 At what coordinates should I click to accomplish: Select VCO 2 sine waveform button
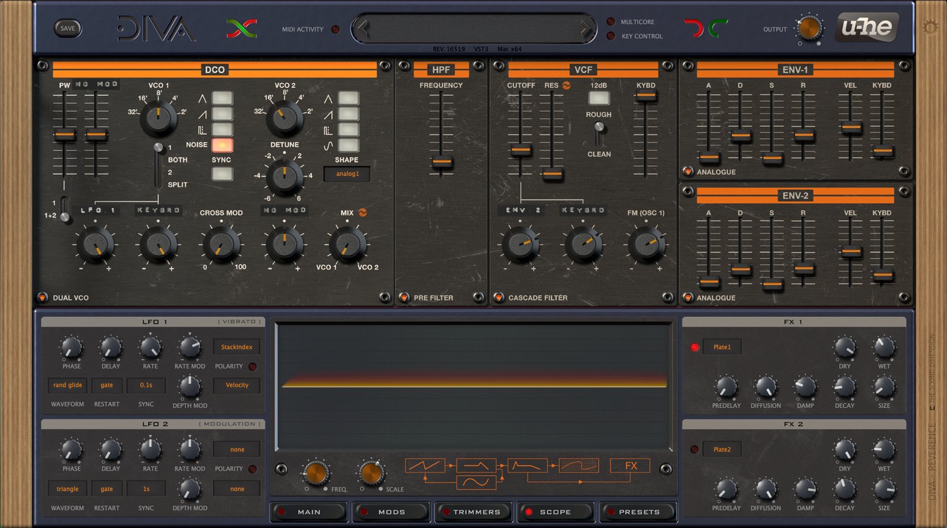pos(348,146)
